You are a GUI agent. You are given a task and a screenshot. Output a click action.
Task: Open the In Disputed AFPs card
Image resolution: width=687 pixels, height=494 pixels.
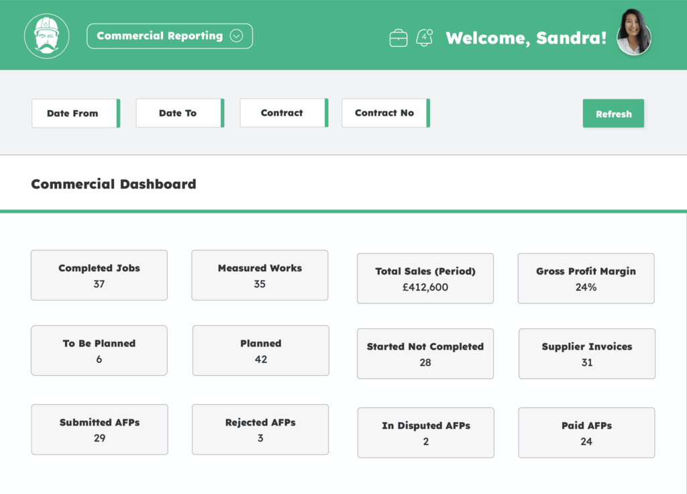(x=426, y=433)
